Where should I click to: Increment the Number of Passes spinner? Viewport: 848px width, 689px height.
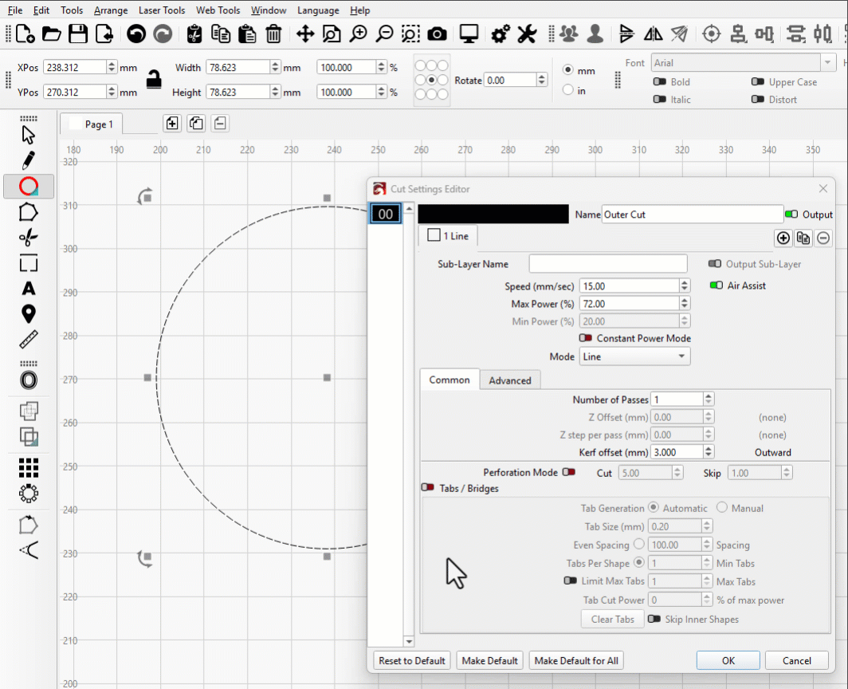(x=709, y=396)
